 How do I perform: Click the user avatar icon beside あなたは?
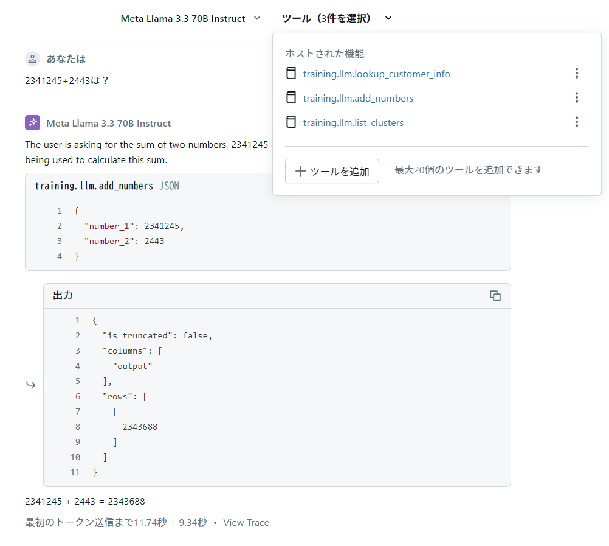point(33,58)
